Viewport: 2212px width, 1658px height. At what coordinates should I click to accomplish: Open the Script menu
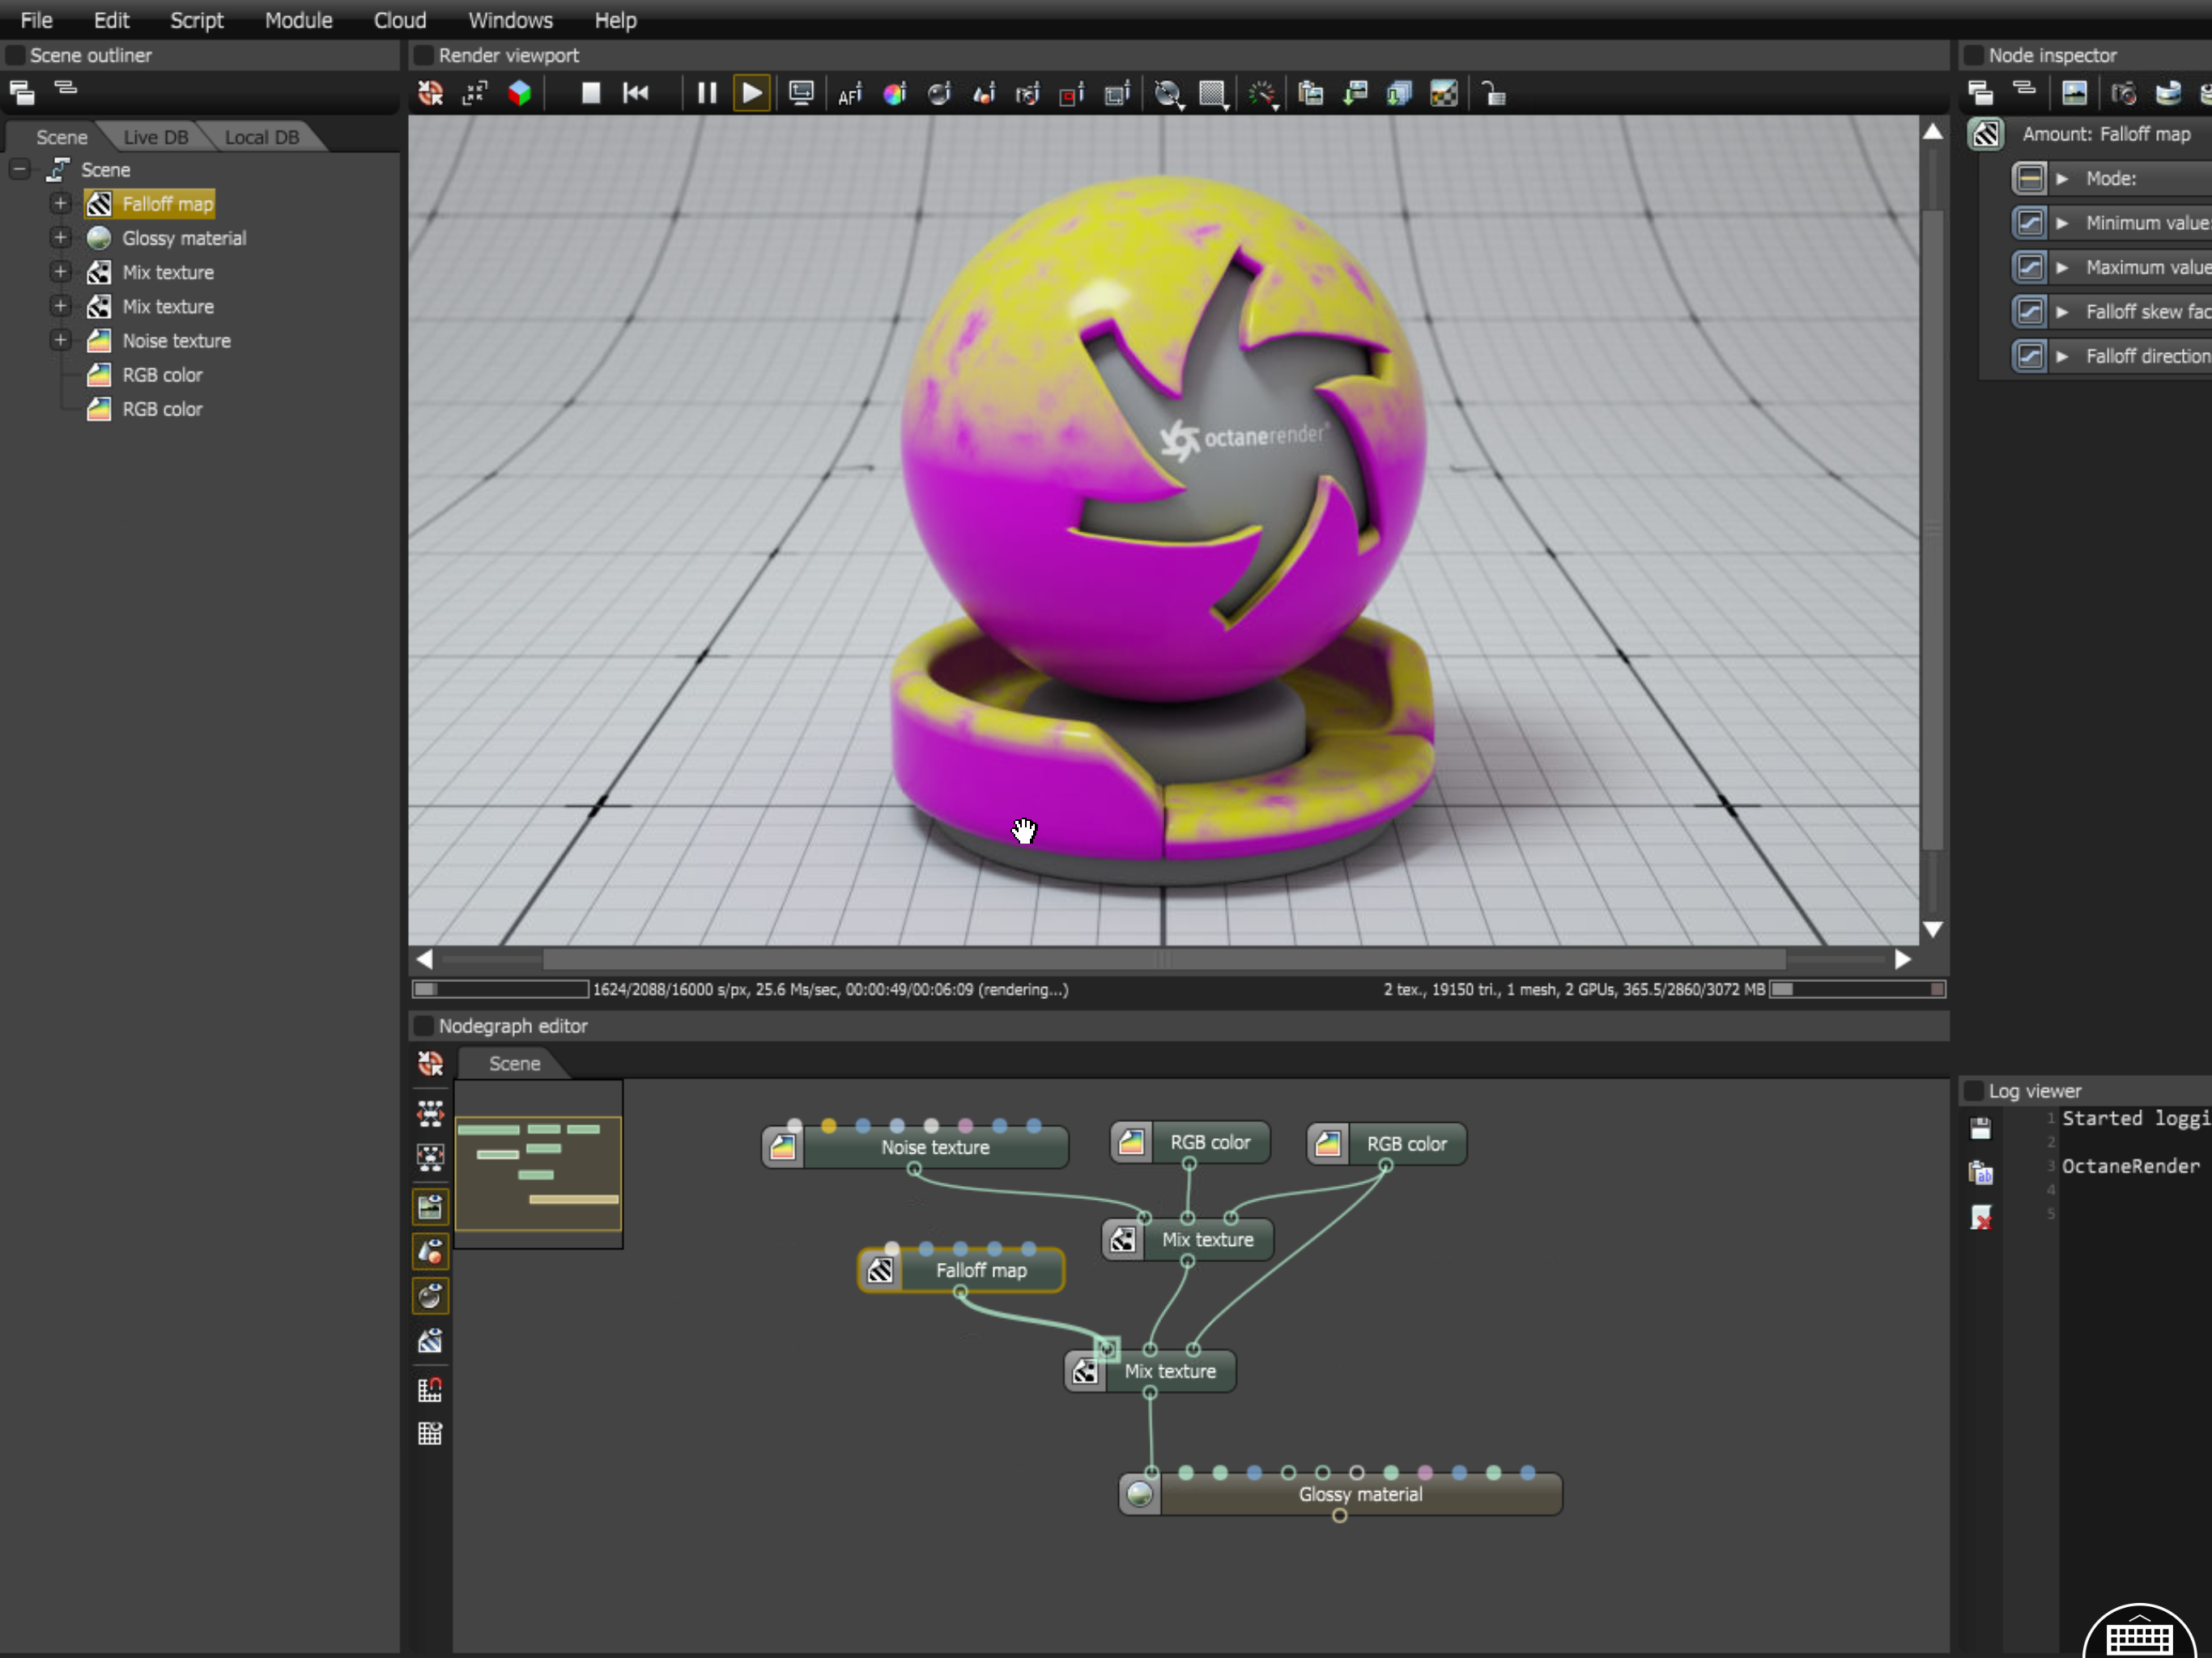[196, 20]
